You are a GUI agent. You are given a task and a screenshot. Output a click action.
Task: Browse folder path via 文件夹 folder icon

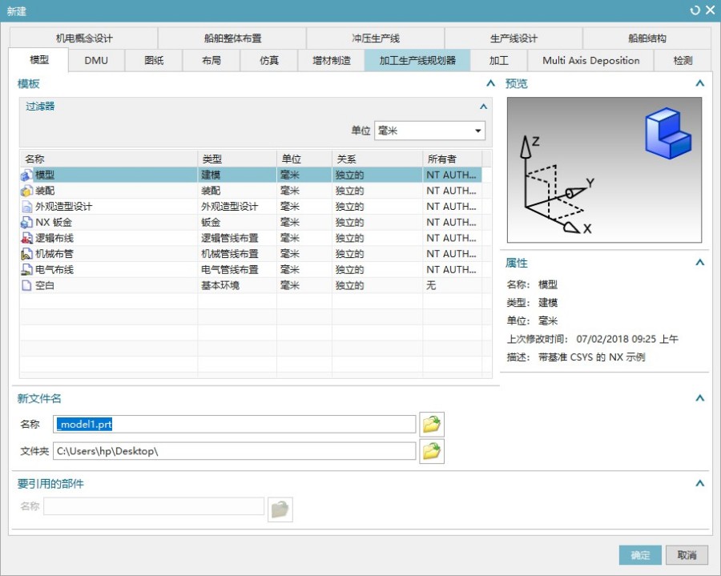tap(431, 451)
